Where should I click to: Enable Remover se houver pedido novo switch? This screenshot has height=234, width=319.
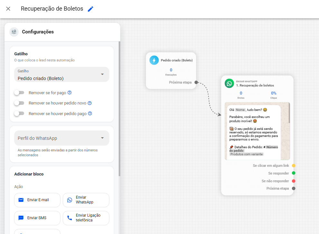coord(19,103)
